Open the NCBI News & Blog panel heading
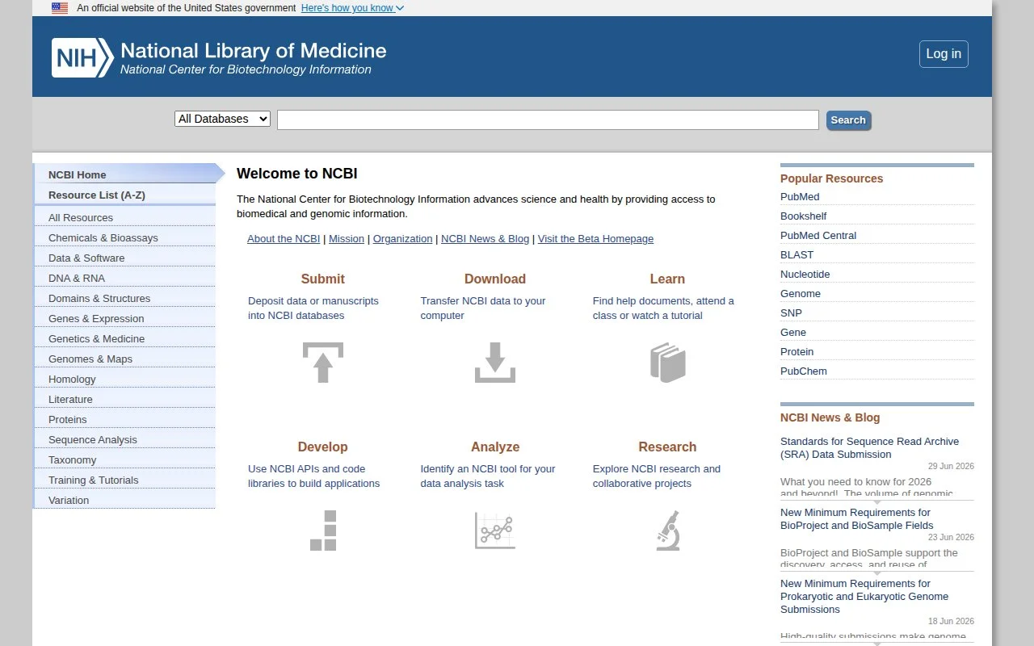1034x646 pixels. (830, 417)
